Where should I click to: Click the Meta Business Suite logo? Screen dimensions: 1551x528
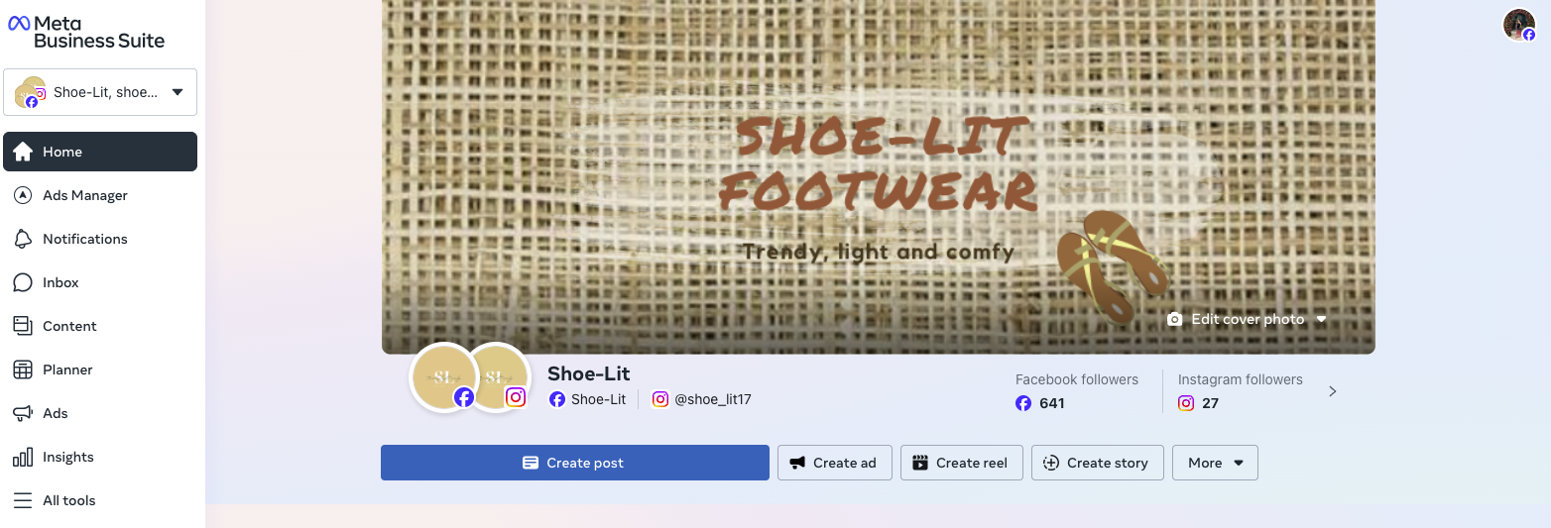[x=86, y=32]
